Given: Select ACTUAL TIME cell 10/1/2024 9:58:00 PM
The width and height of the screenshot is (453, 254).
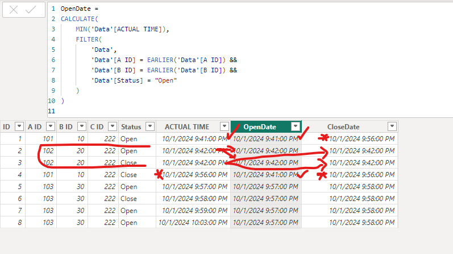Looking at the screenshot, I should pos(193,199).
